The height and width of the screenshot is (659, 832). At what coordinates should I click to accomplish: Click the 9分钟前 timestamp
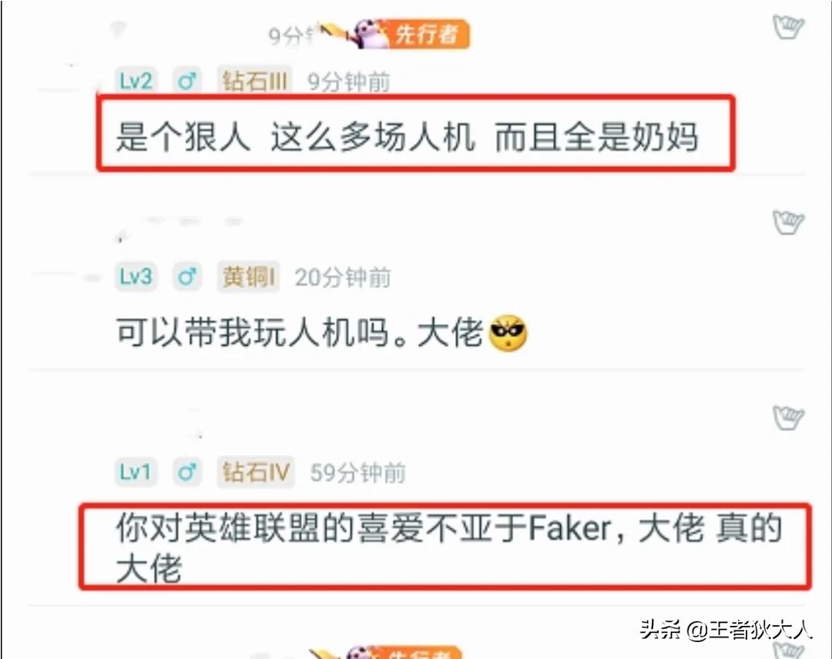pyautogui.click(x=349, y=82)
